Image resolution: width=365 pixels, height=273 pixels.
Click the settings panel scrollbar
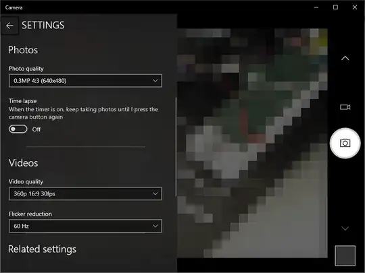tap(176, 147)
